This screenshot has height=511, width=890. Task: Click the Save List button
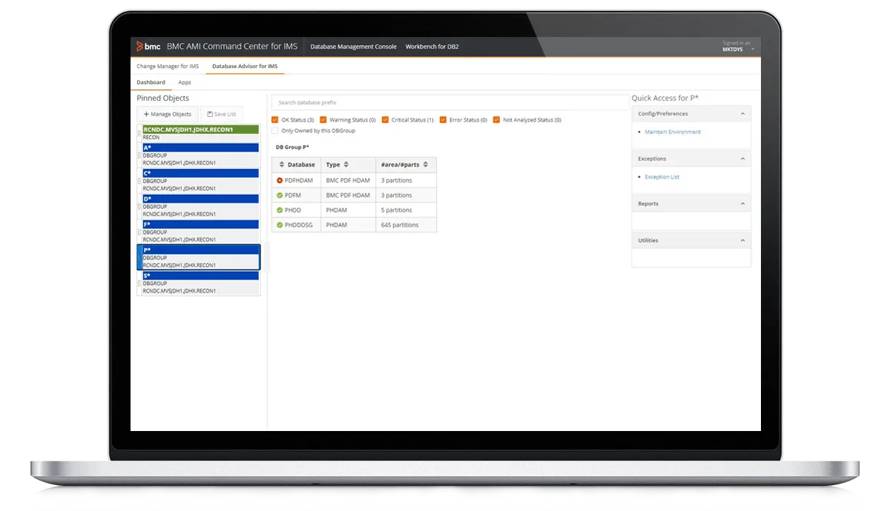tap(222, 114)
